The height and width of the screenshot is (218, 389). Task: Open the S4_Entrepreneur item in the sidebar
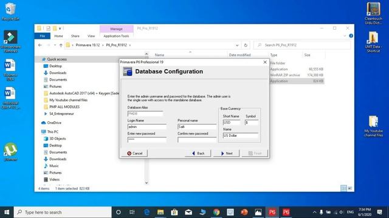61,114
